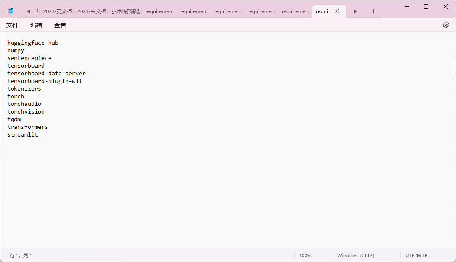Open Notepad settings via gear icon
This screenshot has width=456, height=262.
tap(446, 25)
